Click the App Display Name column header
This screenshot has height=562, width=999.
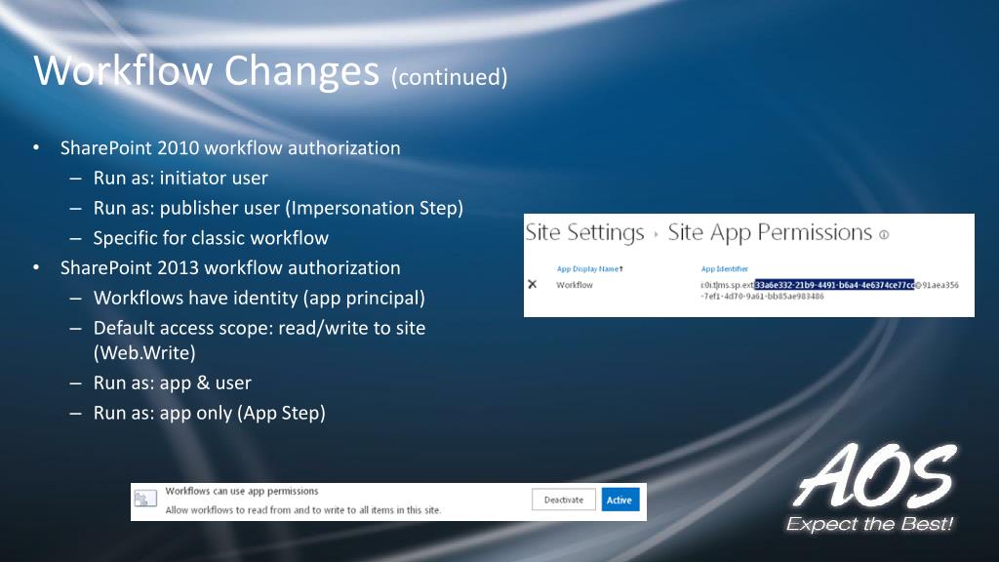click(590, 269)
